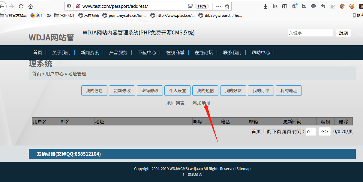Bookmark this page with the star icon
363x182 pixels.
pyautogui.click(x=227, y=6)
